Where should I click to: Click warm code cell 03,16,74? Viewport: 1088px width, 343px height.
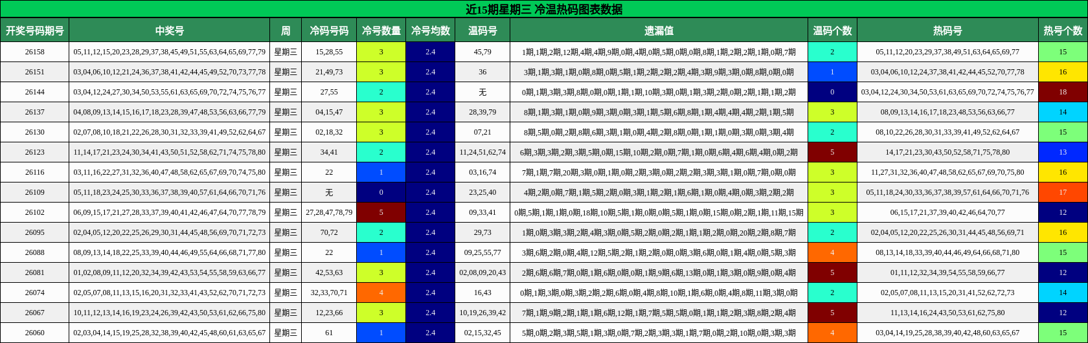(x=482, y=172)
